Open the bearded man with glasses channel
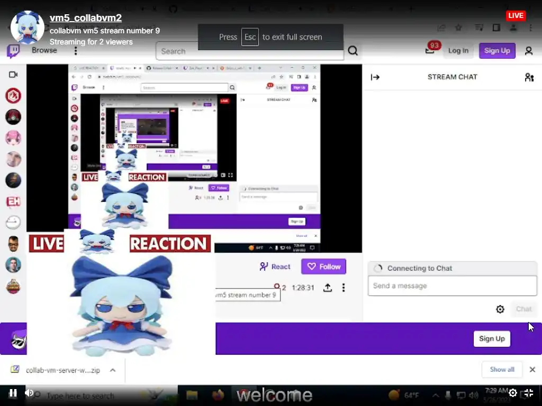Viewport: 542px width, 406px height. 13,244
